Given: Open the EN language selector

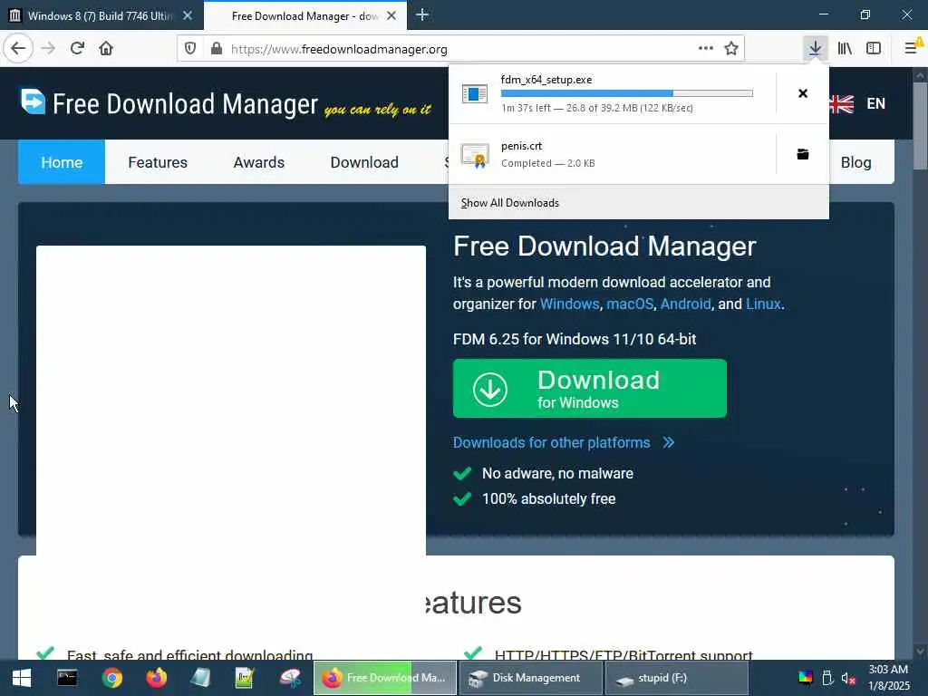Looking at the screenshot, I should (876, 103).
